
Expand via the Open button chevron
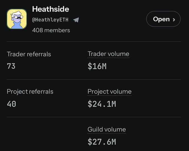coord(174,19)
